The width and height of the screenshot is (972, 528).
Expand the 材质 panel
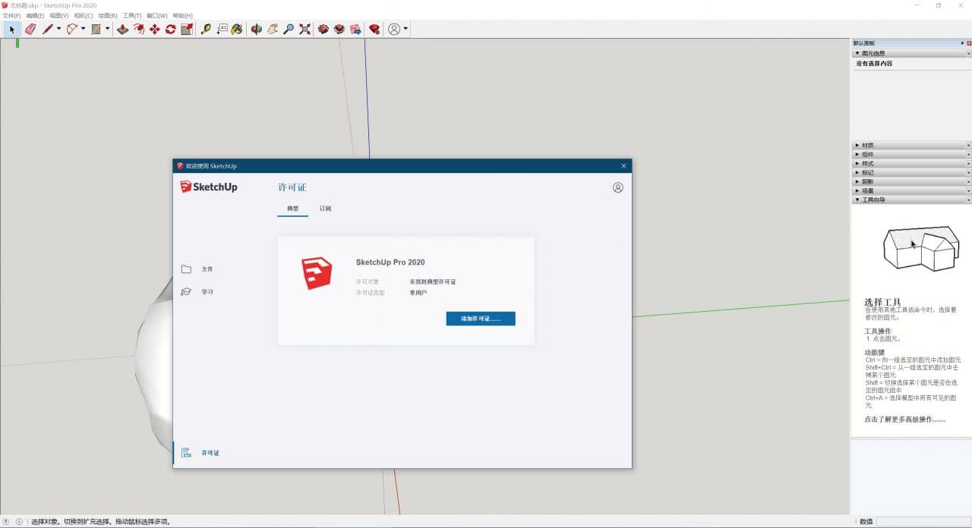pos(867,145)
